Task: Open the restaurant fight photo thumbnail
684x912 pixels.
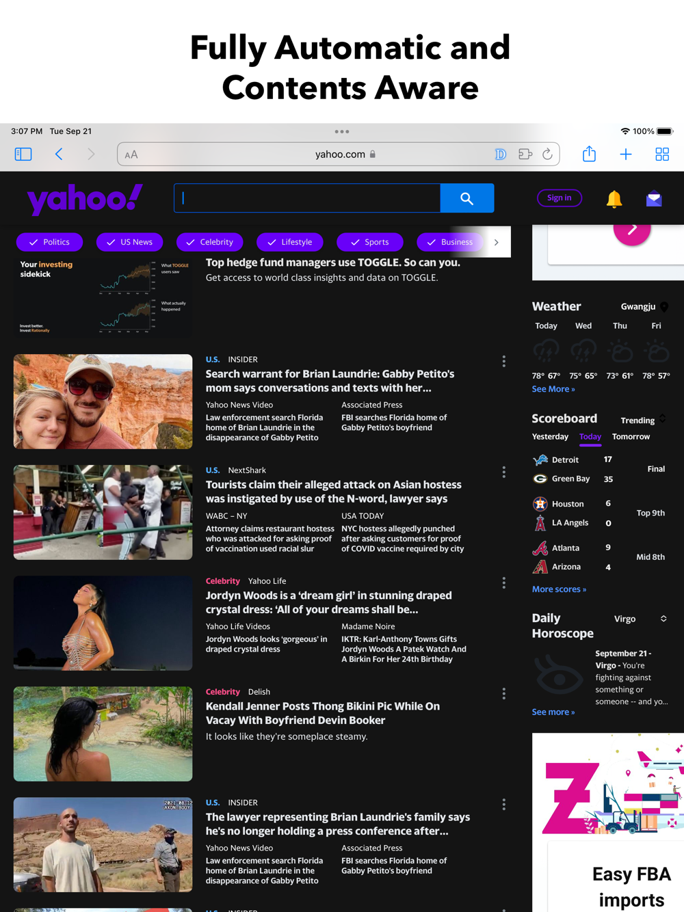Action: (103, 512)
